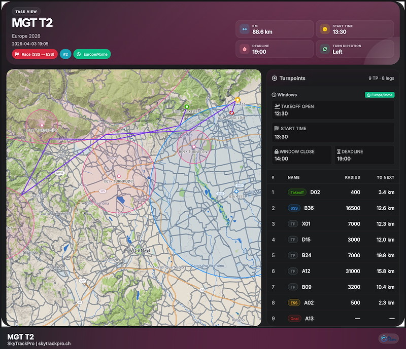
Task: Click the #2 badge under the title
Action: coord(65,53)
